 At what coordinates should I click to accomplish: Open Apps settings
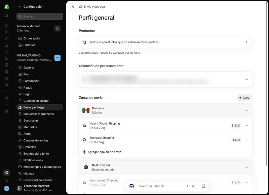pos(40,134)
